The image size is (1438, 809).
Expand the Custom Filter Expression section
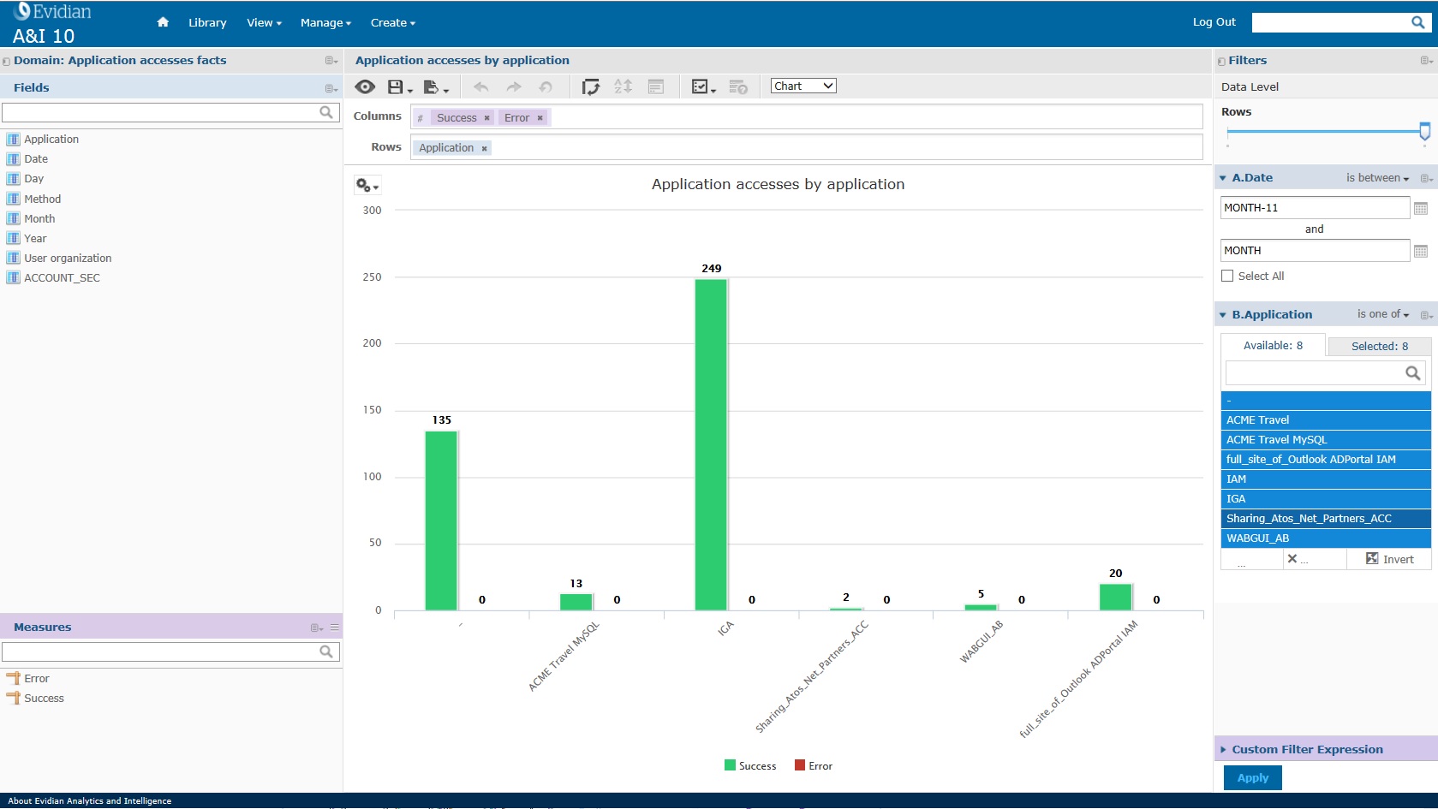pos(1306,749)
